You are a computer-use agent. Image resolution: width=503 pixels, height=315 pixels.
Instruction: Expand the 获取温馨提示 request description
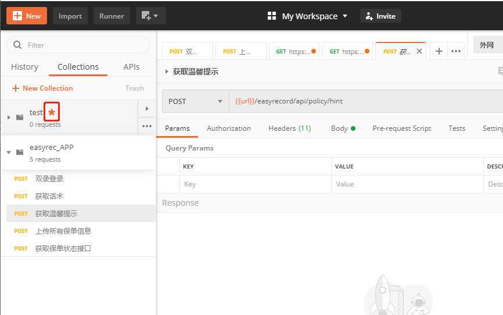pos(167,71)
